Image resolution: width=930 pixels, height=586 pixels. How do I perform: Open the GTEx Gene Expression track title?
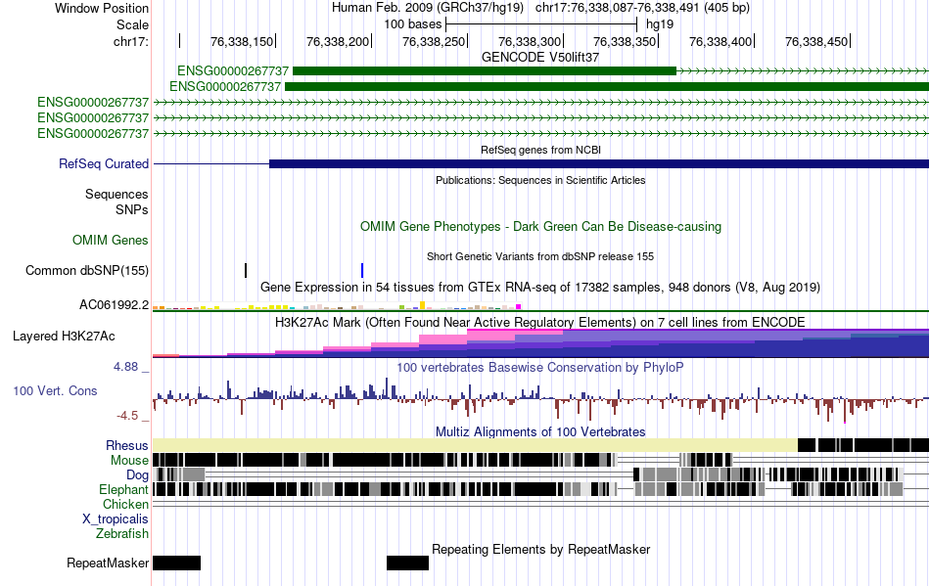click(540, 288)
